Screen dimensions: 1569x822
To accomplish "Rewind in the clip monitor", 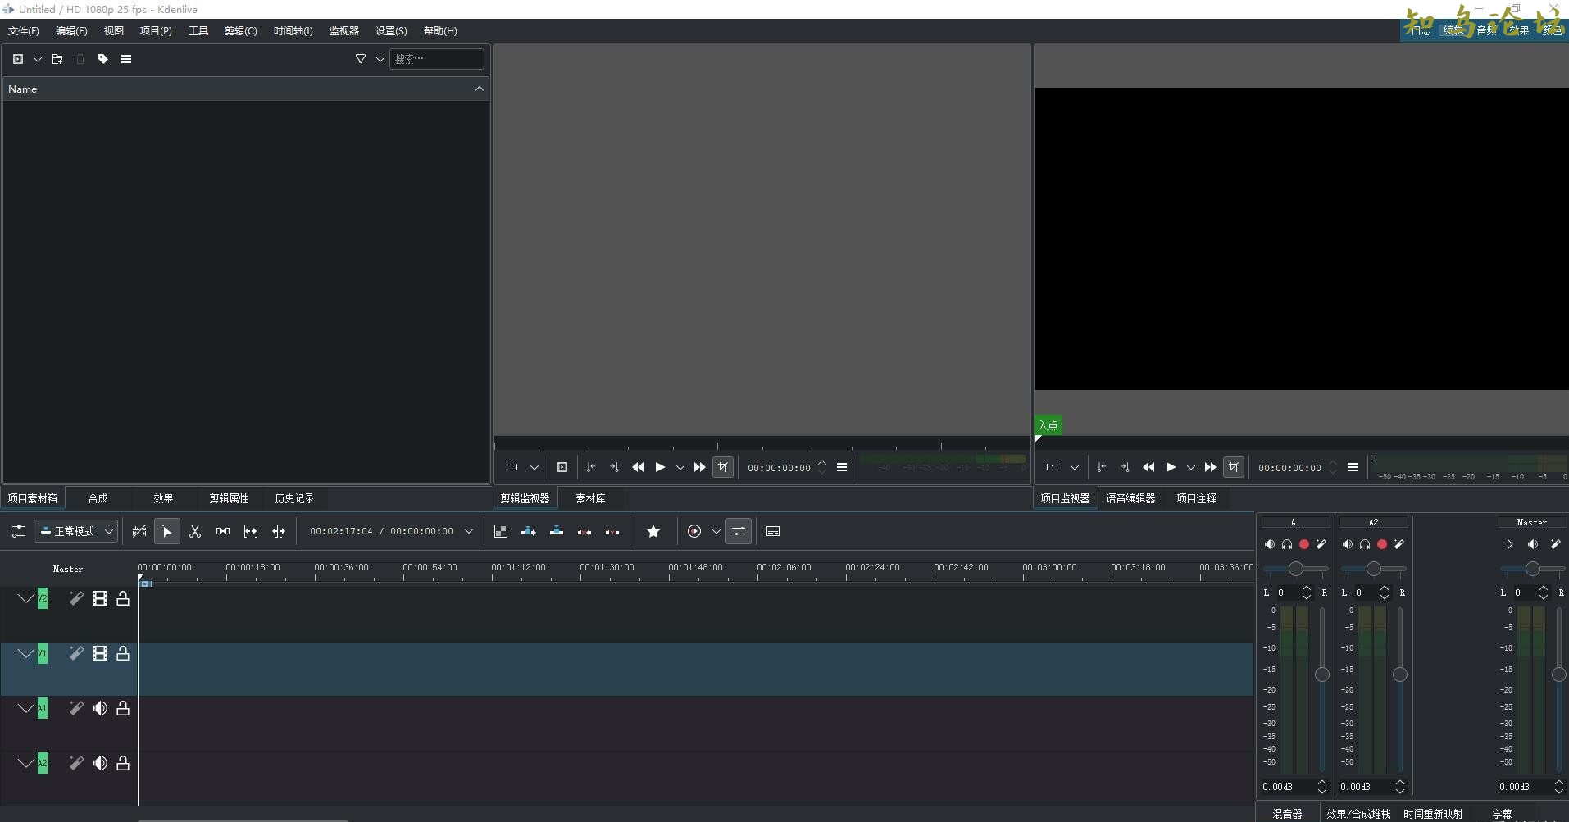I will click(638, 467).
